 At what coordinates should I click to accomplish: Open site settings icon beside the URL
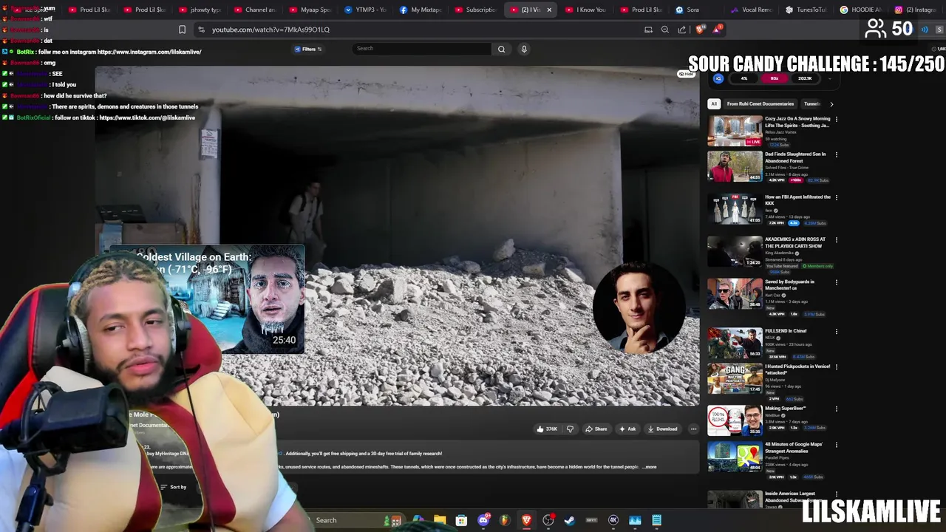tap(201, 30)
